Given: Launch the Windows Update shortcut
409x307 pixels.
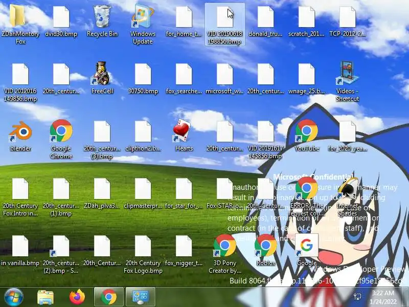Looking at the screenshot, I should (x=143, y=25).
